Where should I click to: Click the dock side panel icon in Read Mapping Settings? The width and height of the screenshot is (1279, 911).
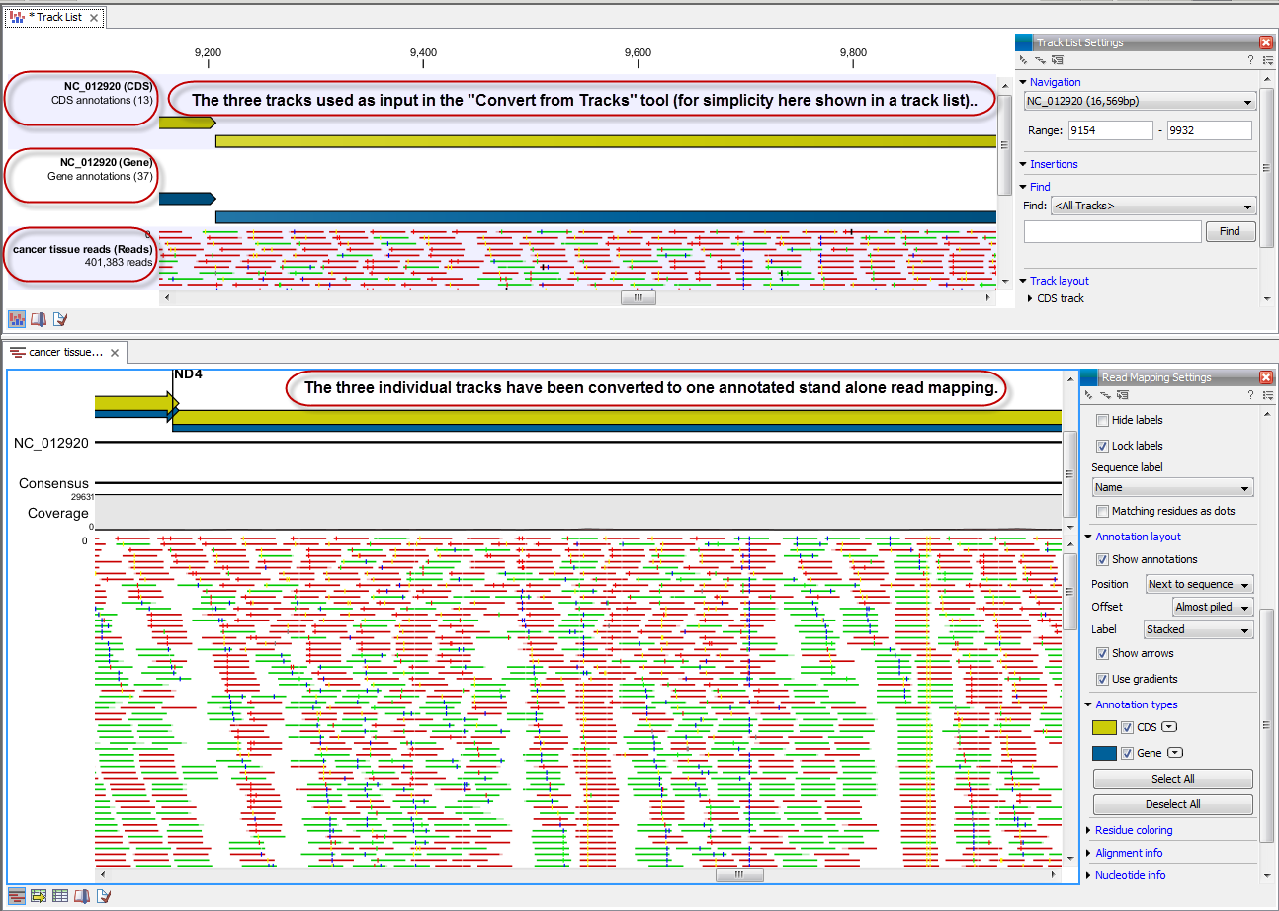click(1122, 394)
